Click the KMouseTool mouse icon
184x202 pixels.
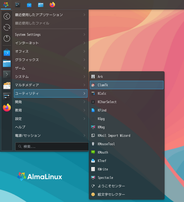coord(93,144)
